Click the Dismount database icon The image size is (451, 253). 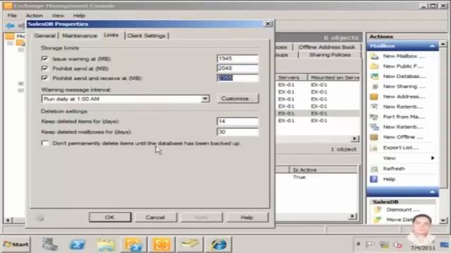(x=378, y=209)
